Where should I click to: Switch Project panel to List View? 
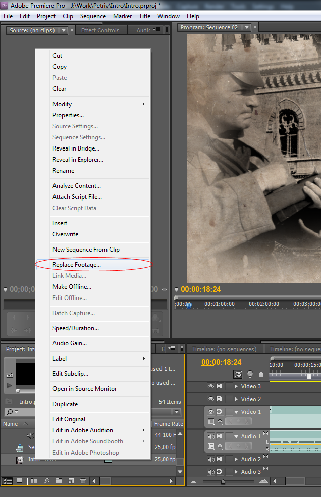pos(7,481)
